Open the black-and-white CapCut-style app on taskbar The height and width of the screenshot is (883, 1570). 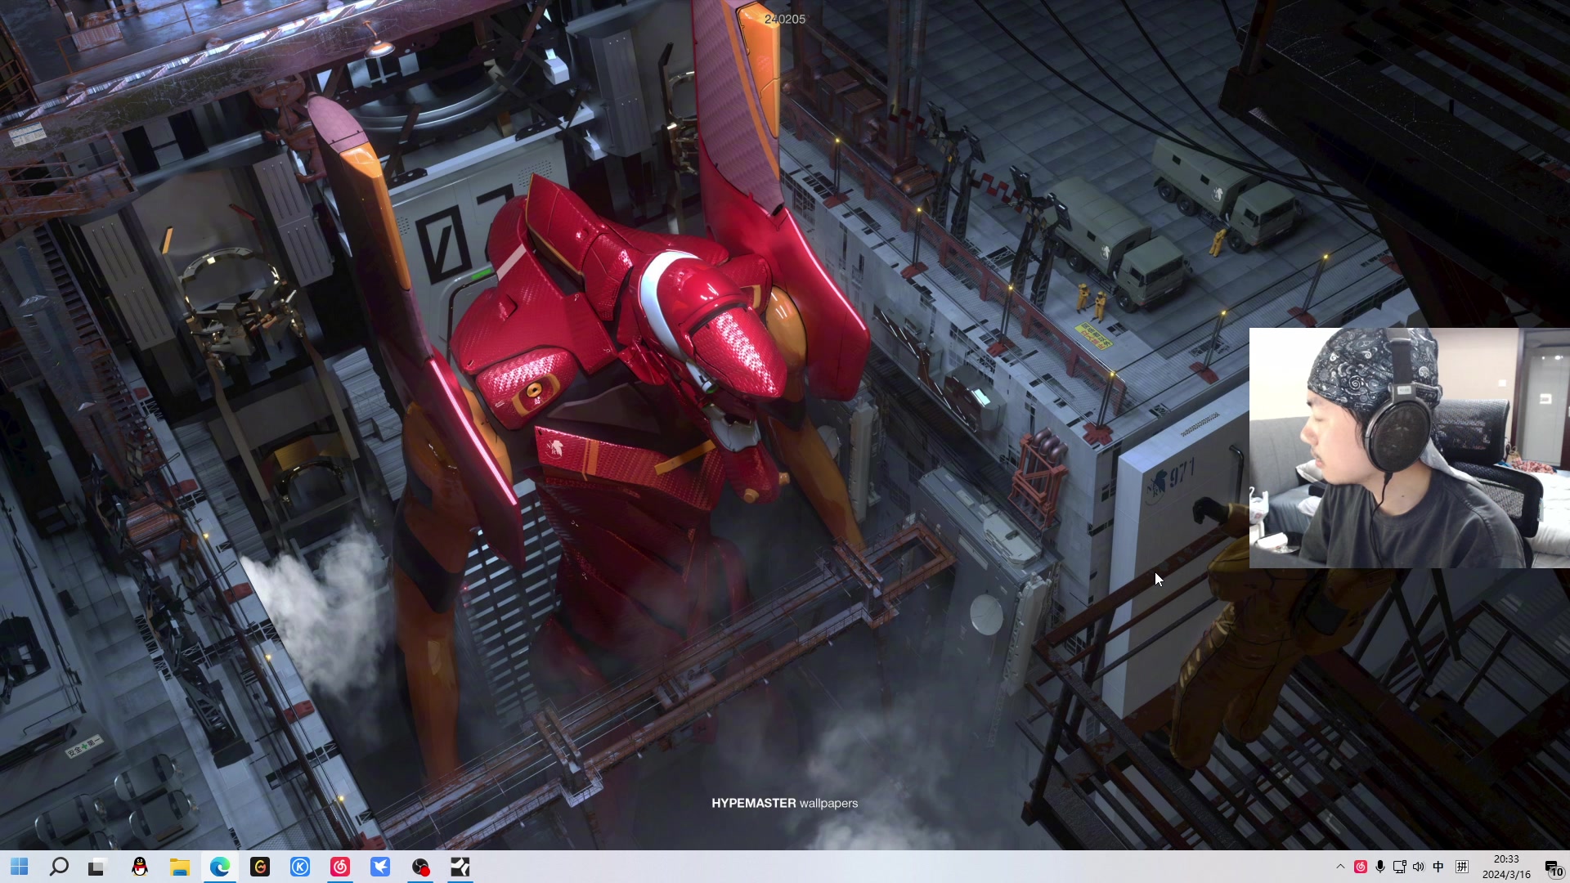pos(460,867)
